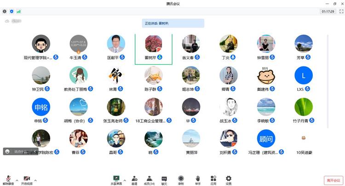
Task: Select 国献平 participant avatar
Action: (116, 44)
